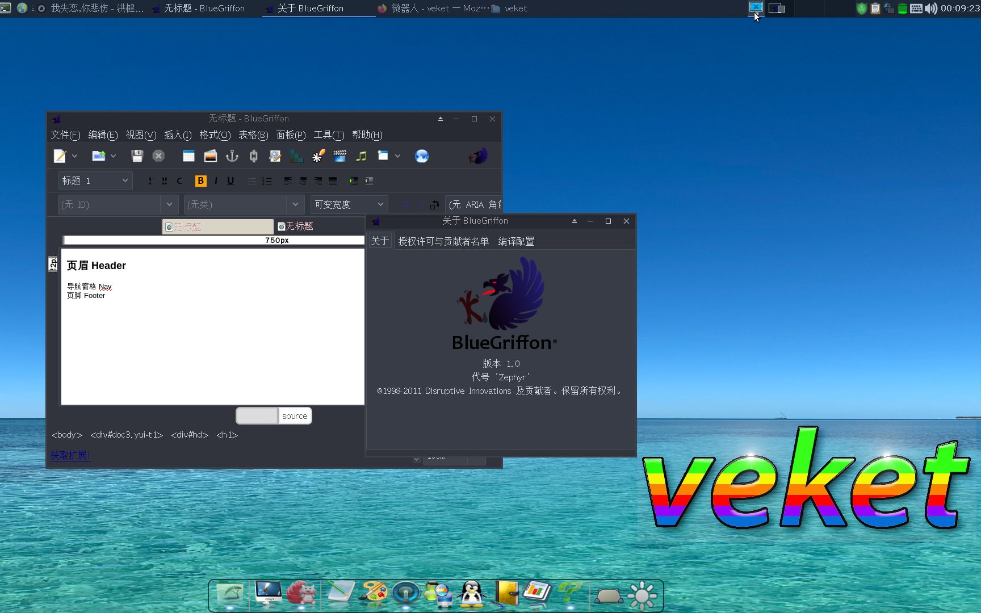The image size is (981, 613).
Task: Select <body> in the structure breadcrumb
Action: [x=67, y=435]
